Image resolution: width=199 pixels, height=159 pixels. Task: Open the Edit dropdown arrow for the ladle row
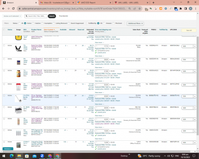pyautogui.click(x=195, y=96)
